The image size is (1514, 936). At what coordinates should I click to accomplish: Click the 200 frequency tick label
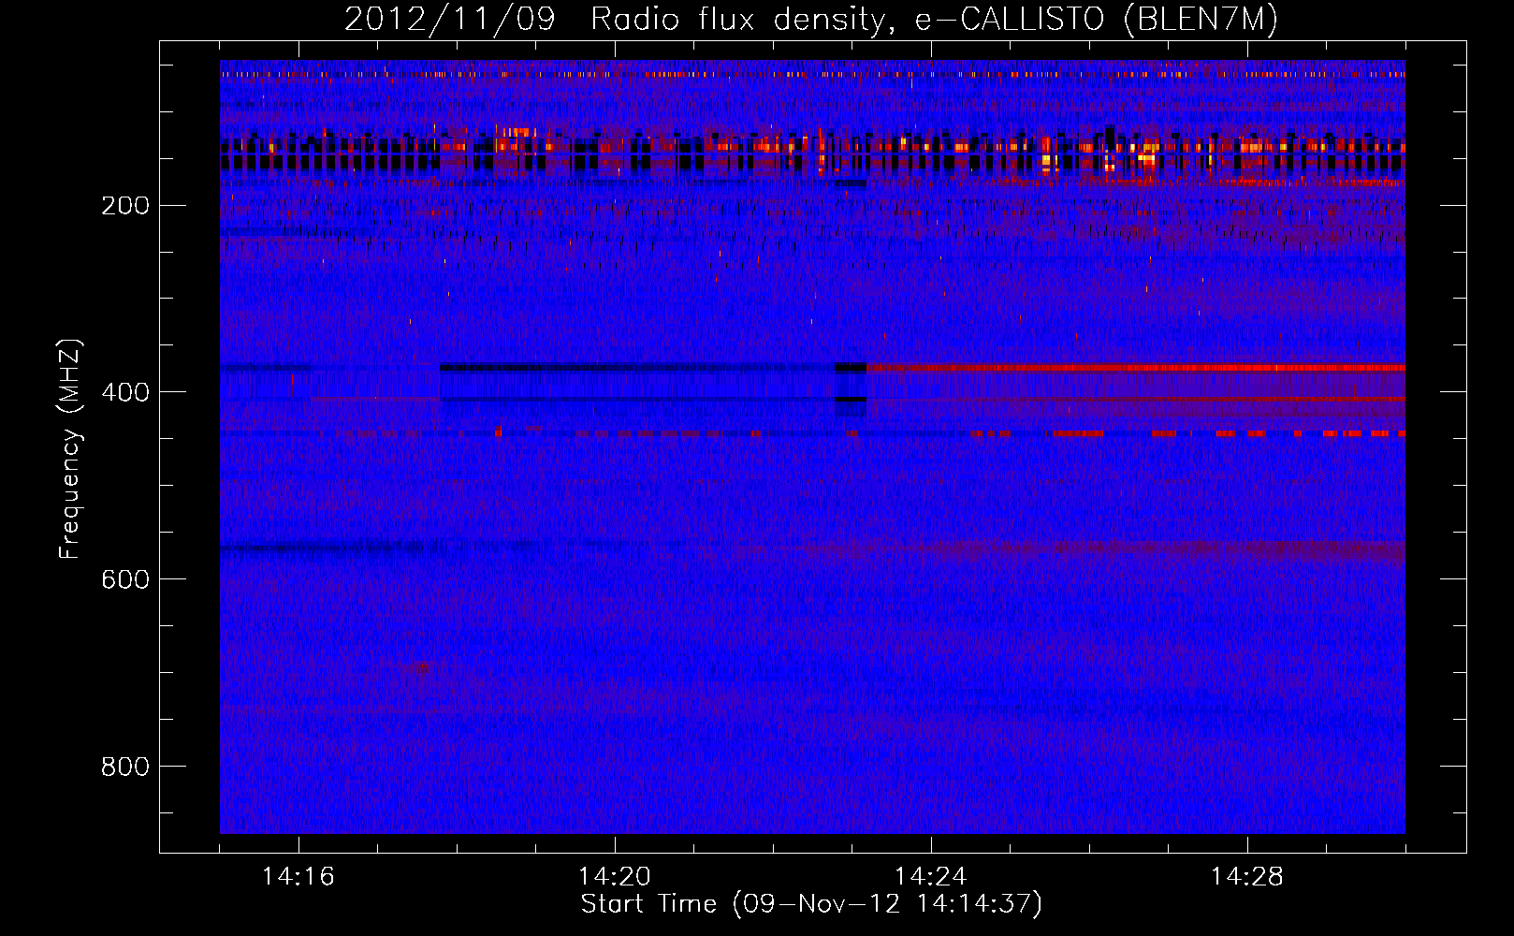point(125,205)
